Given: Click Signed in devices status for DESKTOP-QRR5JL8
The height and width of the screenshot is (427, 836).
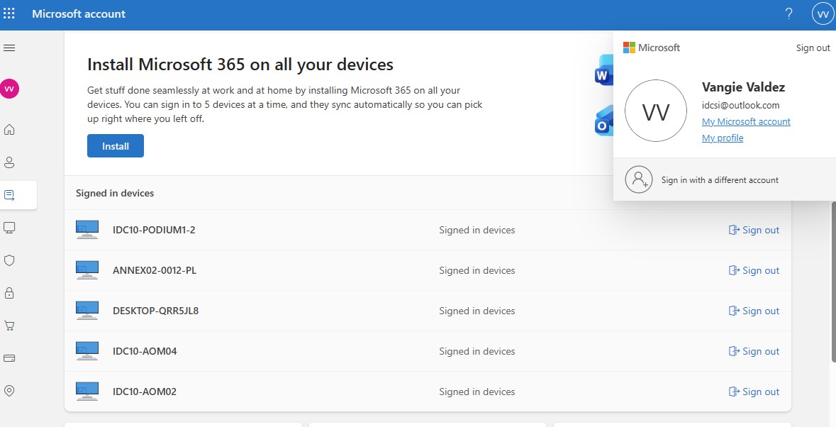Looking at the screenshot, I should pyautogui.click(x=476, y=311).
